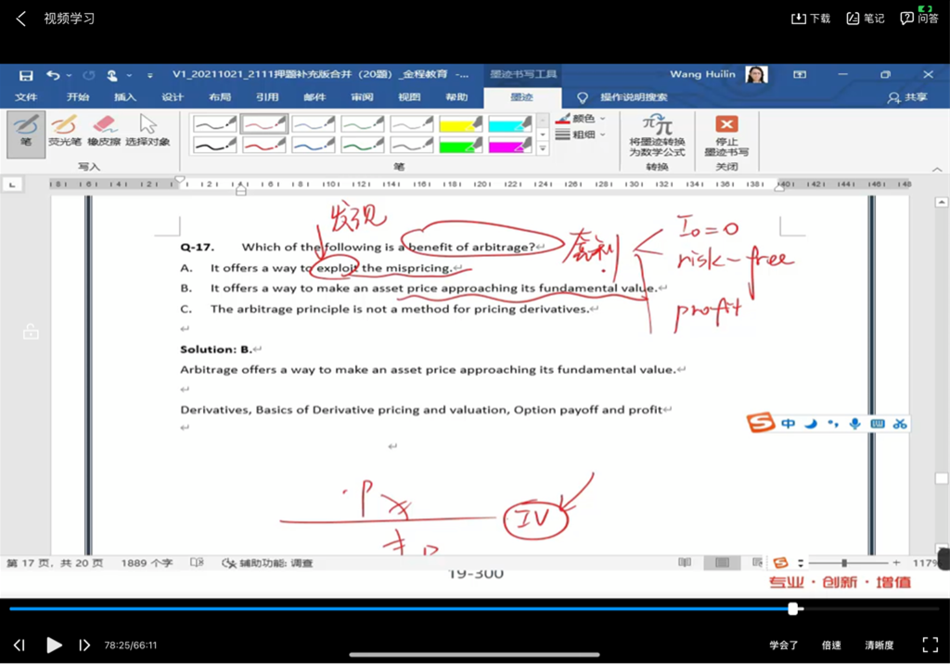
Task: Toggle the 橡皮擦 eraser tool
Action: [104, 131]
